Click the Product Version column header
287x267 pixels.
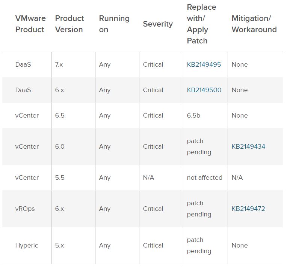[x=69, y=24]
